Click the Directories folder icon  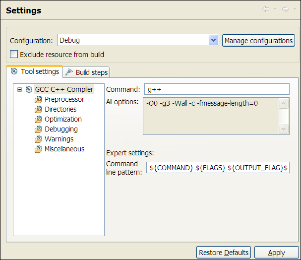click(38, 109)
